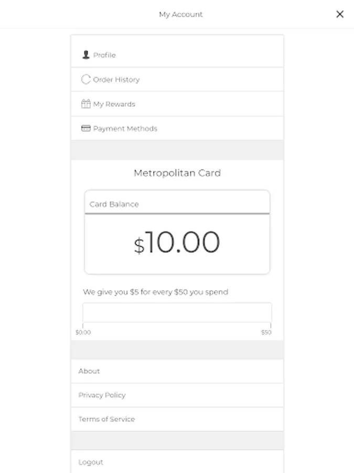Click the Card Balance label
This screenshot has height=473, width=354.
click(114, 204)
